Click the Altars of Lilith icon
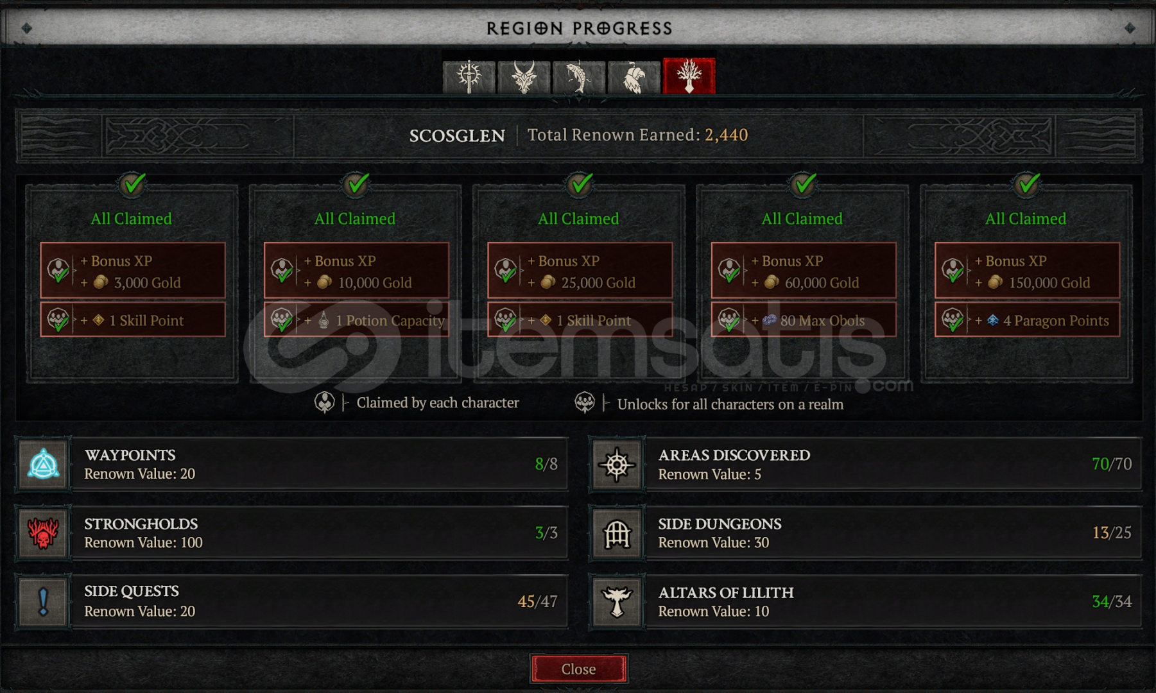 coord(617,601)
